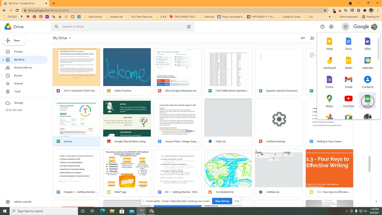Open Other bookmarks folder
This screenshot has height=215, width=382.
(346, 17)
